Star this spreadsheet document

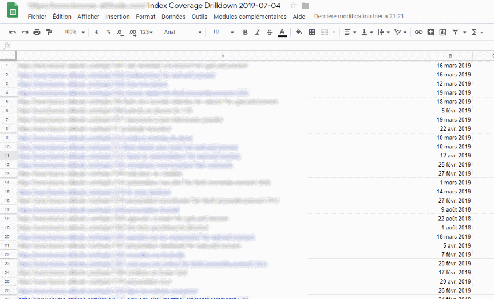click(x=294, y=6)
